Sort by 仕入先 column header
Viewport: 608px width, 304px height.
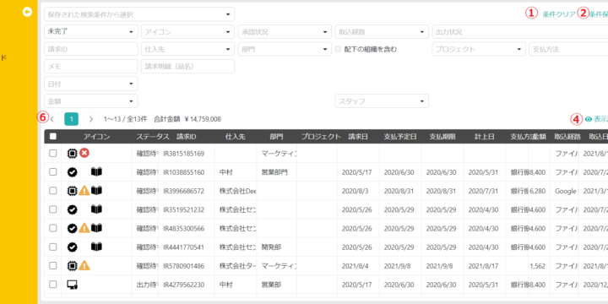point(235,137)
